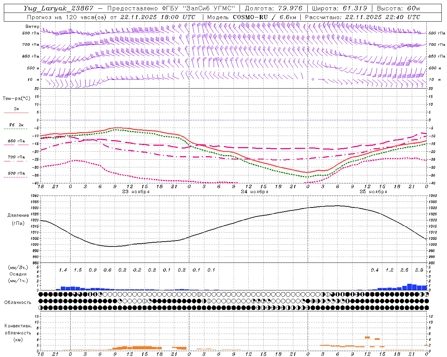Click the Ветер panel label
This screenshot has width=447, height=357.
(32, 26)
